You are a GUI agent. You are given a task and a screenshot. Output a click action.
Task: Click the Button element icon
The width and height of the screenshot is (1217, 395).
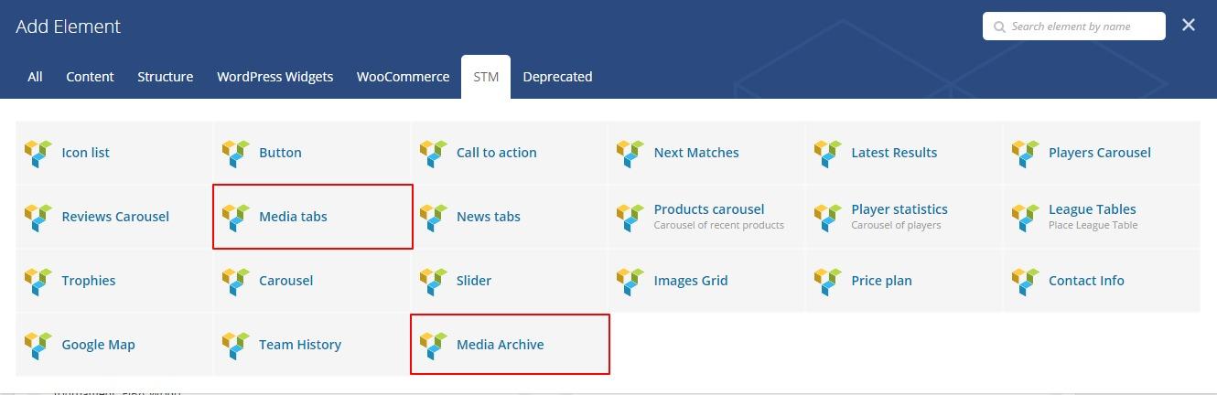236,153
